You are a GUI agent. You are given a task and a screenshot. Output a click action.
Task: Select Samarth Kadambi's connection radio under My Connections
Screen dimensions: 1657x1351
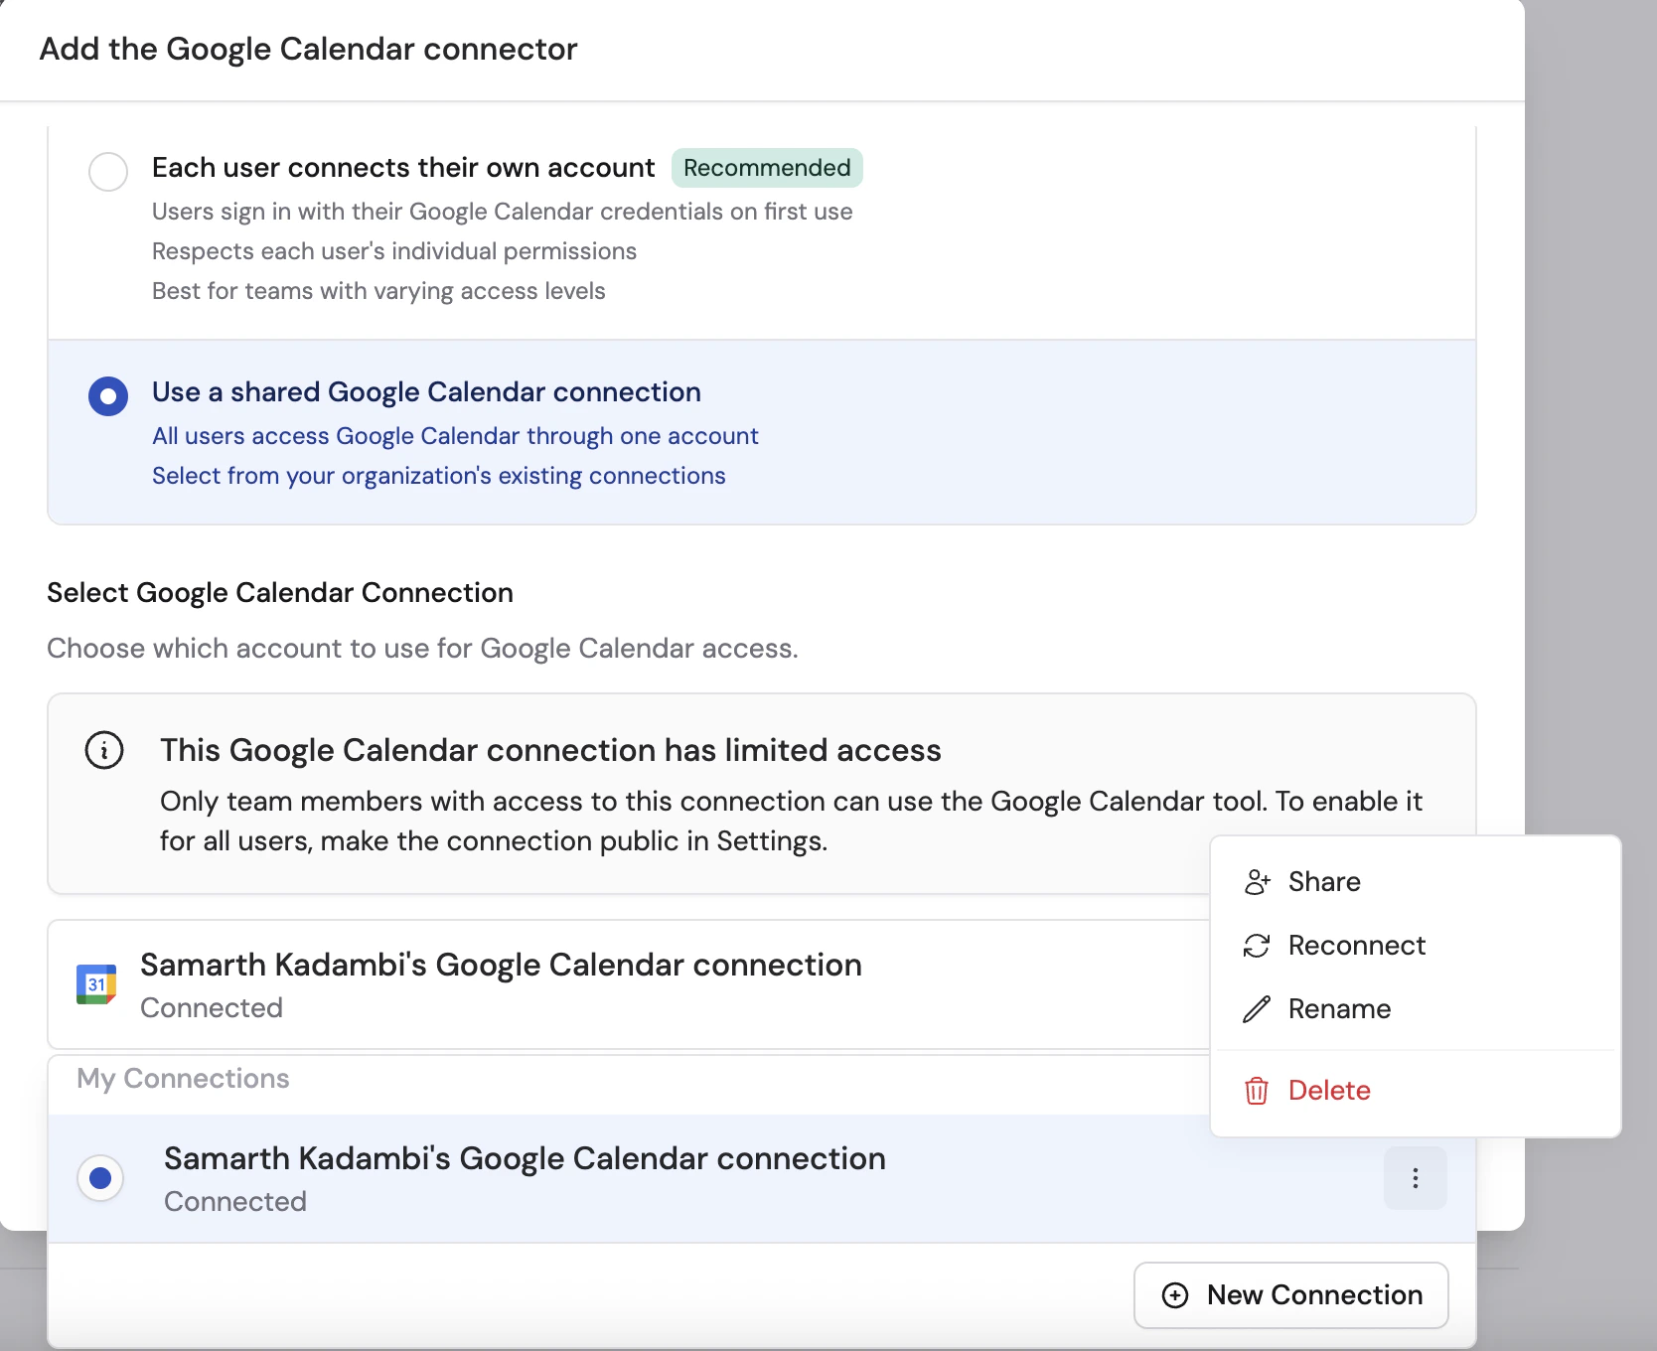(x=100, y=1178)
